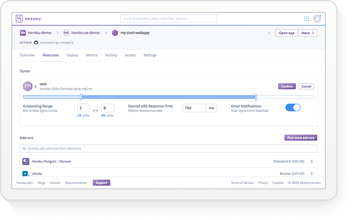Viewport: 352px width, 220px height.
Task: Click Heroku Postgres :: Maroon link
Action: [51, 161]
